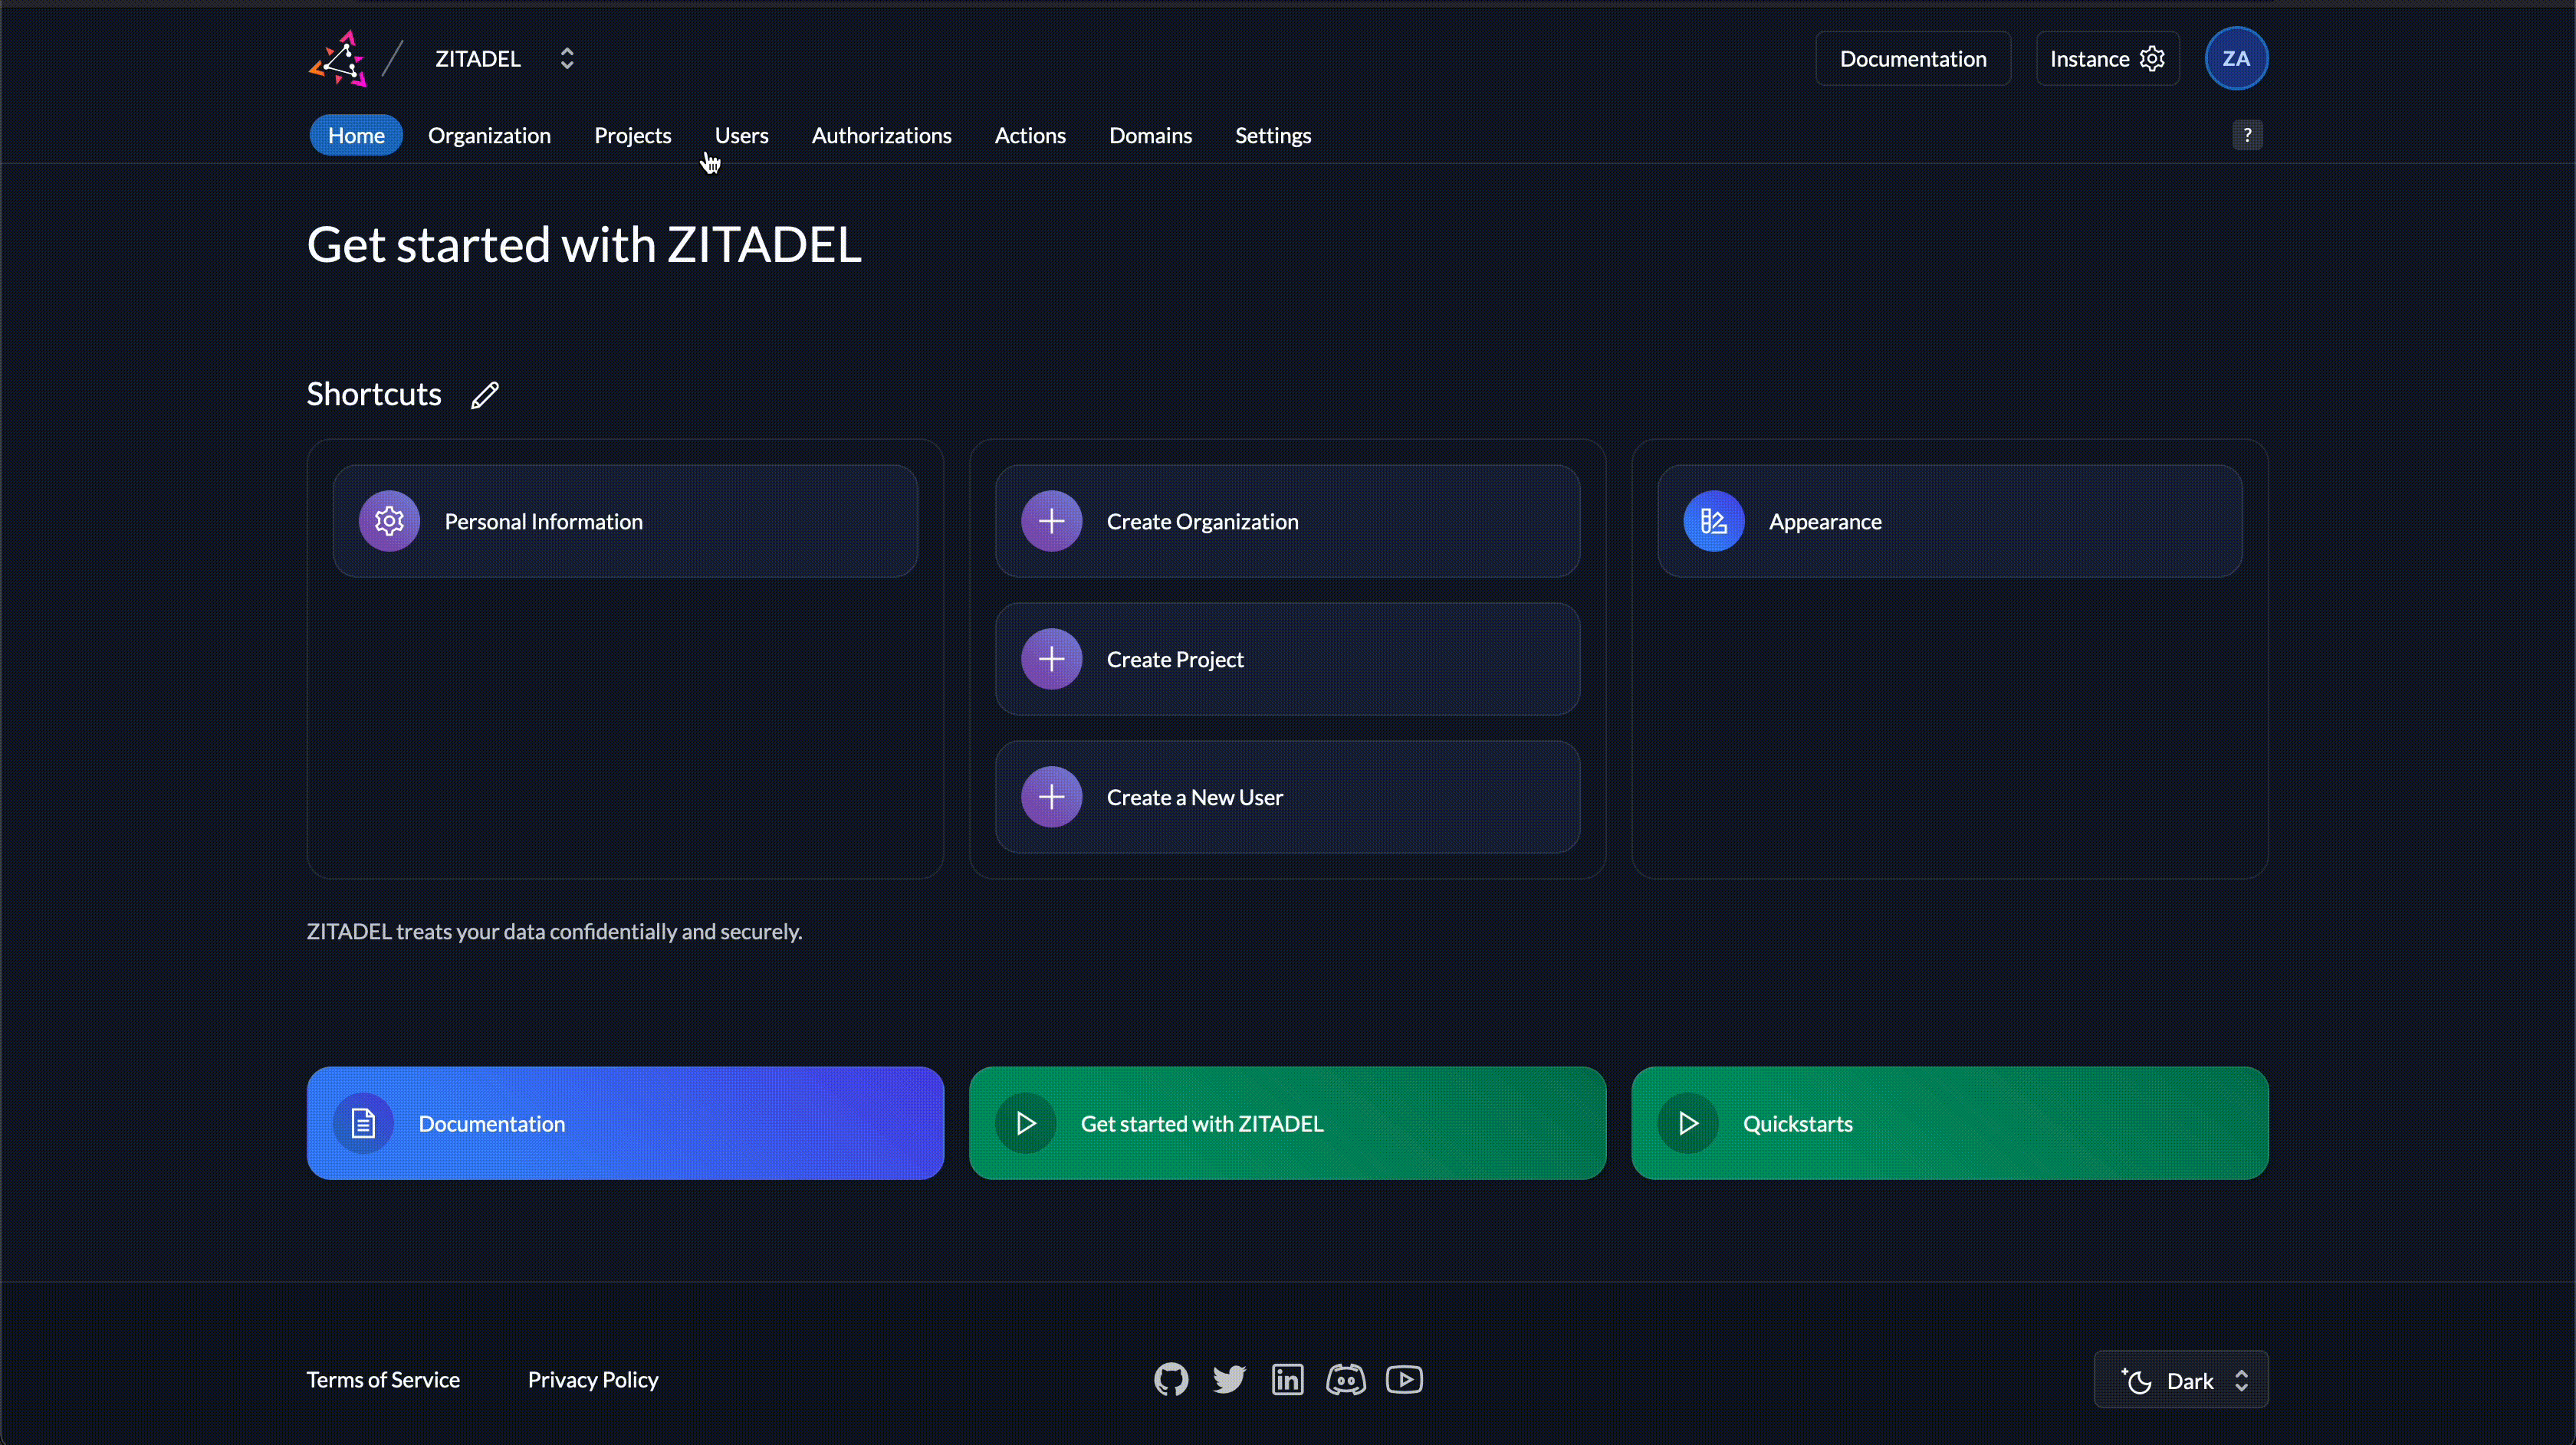Click the Quickstarts green card
The width and height of the screenshot is (2576, 1445).
tap(1949, 1123)
